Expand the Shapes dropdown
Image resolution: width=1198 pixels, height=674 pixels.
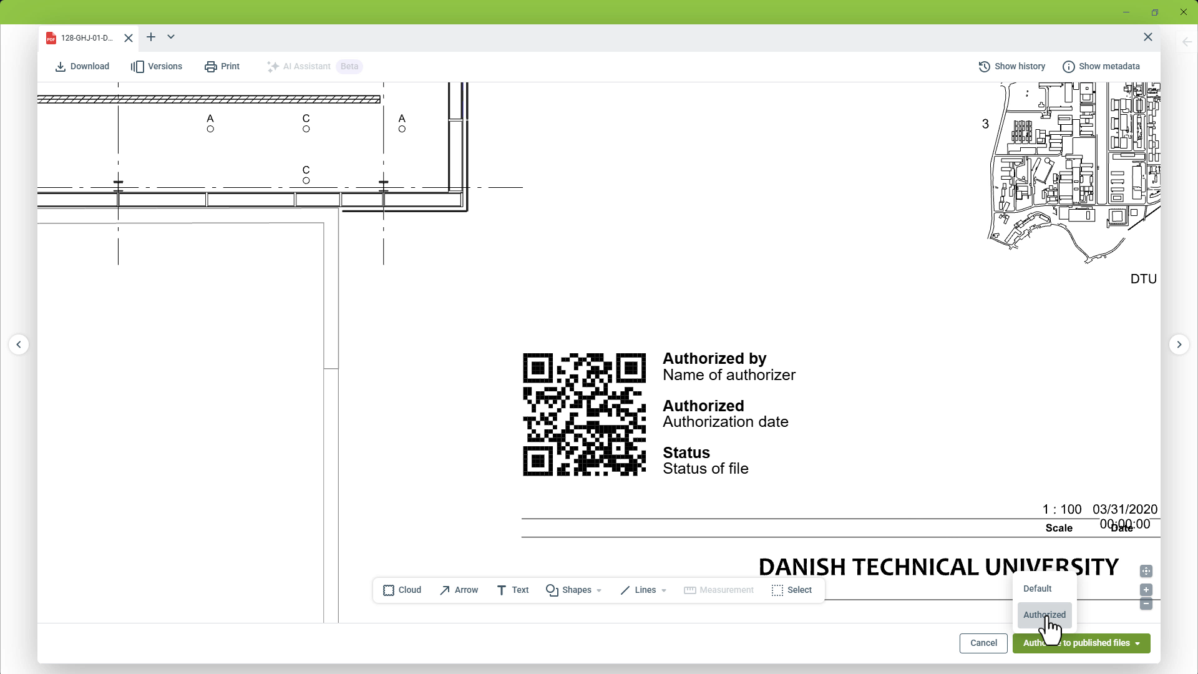pos(573,590)
